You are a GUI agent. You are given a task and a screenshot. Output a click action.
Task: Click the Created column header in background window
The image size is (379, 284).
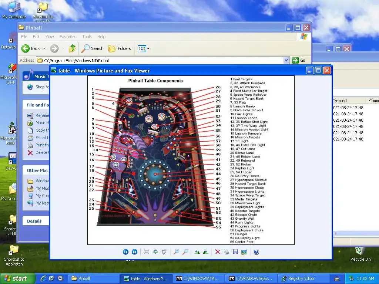click(348, 101)
